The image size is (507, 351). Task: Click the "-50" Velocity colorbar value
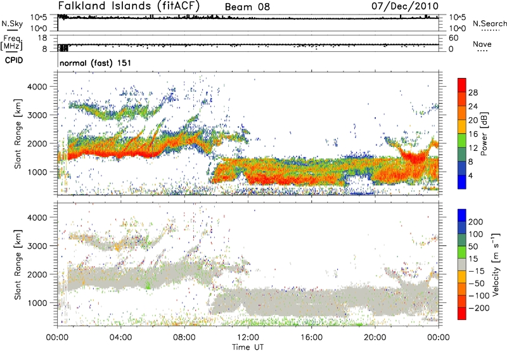[x=477, y=283]
